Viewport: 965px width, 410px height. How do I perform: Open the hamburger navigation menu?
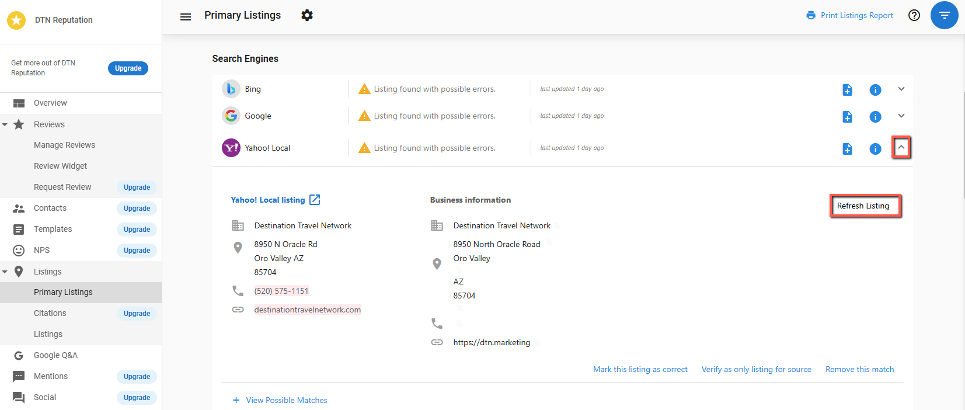[x=186, y=17]
